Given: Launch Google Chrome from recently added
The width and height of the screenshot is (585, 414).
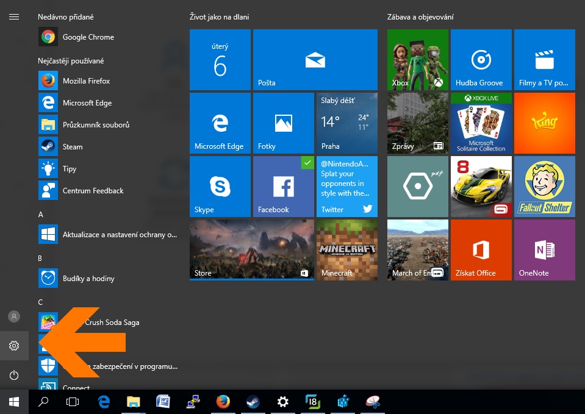Looking at the screenshot, I should [88, 37].
